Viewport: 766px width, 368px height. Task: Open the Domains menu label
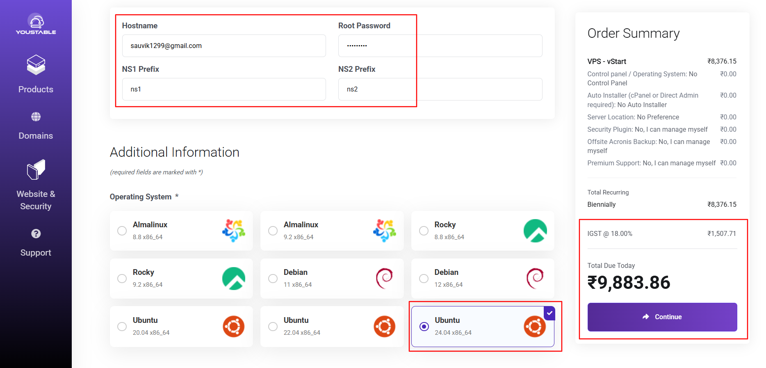(x=36, y=136)
